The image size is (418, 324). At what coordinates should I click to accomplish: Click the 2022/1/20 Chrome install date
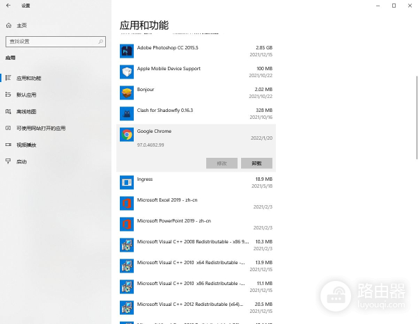[261, 138]
